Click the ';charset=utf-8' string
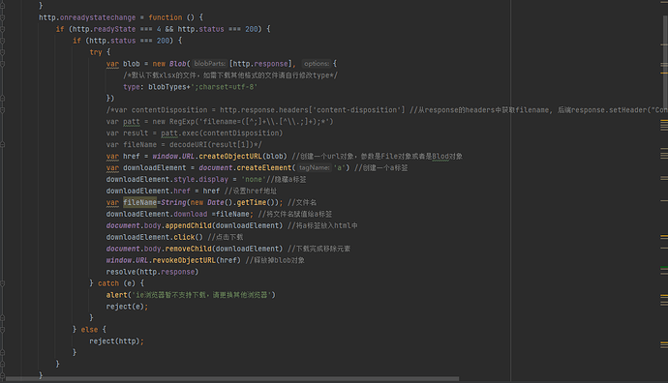The height and width of the screenshot is (383, 668). 224,87
